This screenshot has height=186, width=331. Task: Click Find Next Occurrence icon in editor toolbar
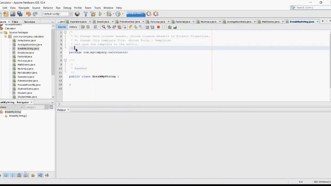pyautogui.click(x=114, y=27)
